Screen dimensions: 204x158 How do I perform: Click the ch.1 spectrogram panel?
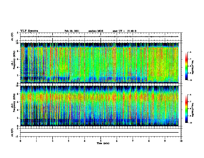(99, 63)
